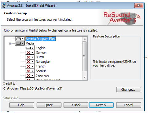The height and width of the screenshot is (113, 148).
Task: Open German feature red X dropdown
Action: tap(30, 53)
